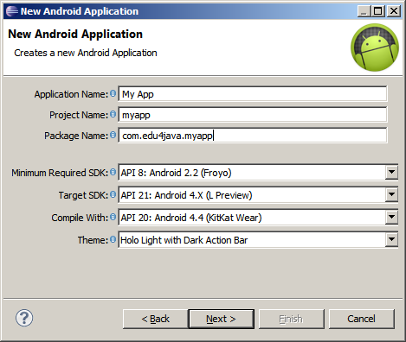Click the Theme: label
The height and width of the screenshot is (342, 406).
93,240
